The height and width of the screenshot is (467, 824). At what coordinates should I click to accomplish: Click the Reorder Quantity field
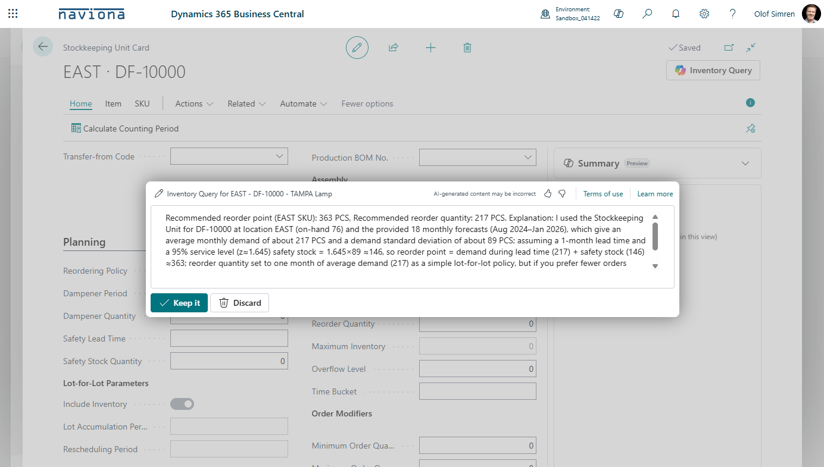point(477,324)
